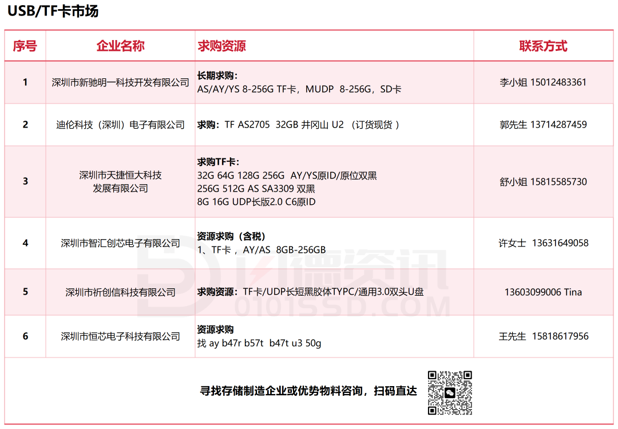Click contact 李小姐 15012483361
This screenshot has height=429, width=618.
[x=543, y=82]
